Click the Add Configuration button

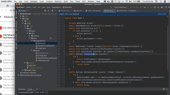coord(121,7)
